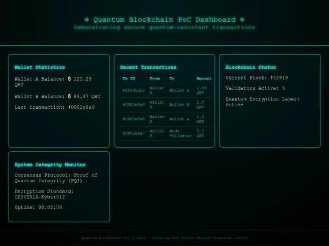Click the coin symbol before 125.23

69,79
